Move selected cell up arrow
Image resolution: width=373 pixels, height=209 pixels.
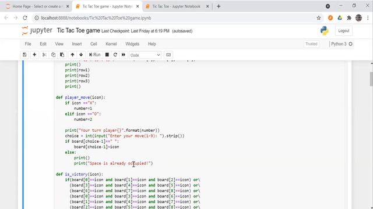72,55
